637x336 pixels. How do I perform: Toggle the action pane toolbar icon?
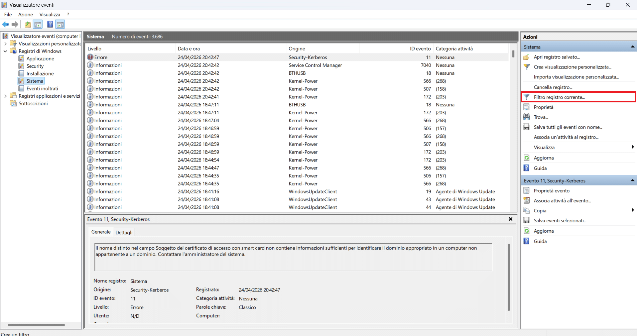(60, 24)
